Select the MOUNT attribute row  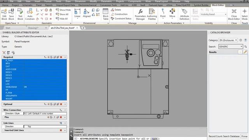point(34,99)
